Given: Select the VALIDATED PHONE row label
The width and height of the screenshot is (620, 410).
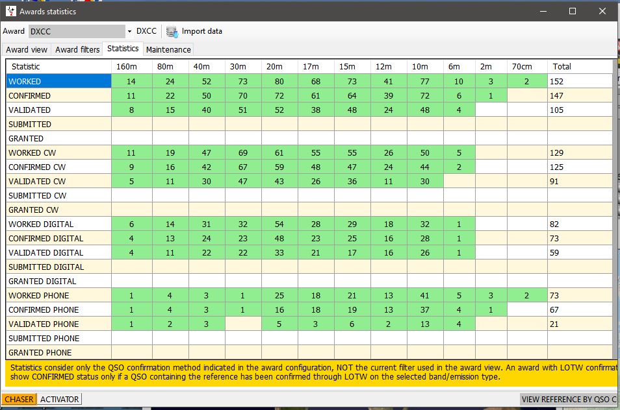Looking at the screenshot, I should pyautogui.click(x=59, y=324).
